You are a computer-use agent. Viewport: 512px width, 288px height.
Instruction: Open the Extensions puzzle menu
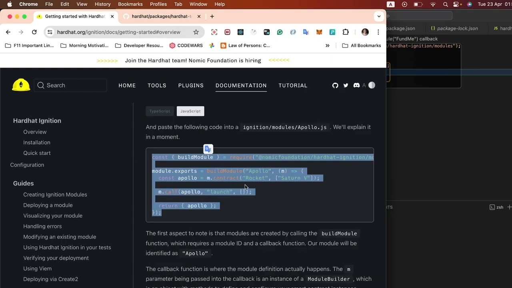pyautogui.click(x=346, y=32)
